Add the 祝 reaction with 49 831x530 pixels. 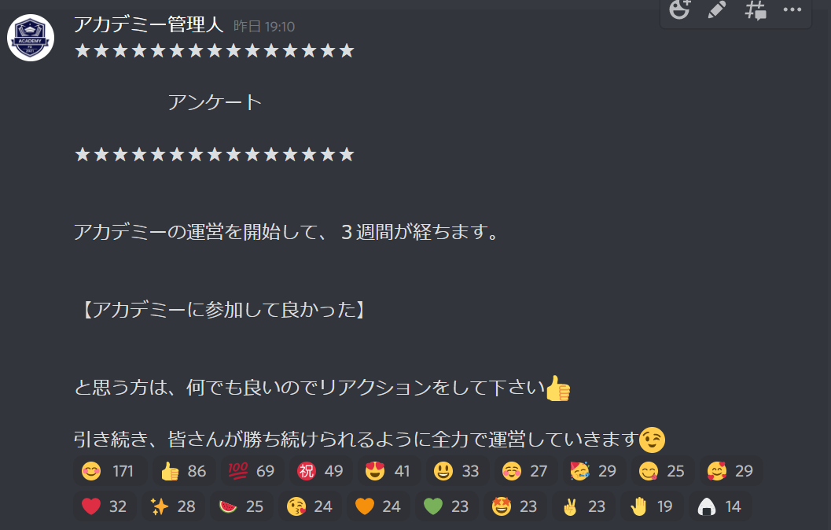pos(321,471)
